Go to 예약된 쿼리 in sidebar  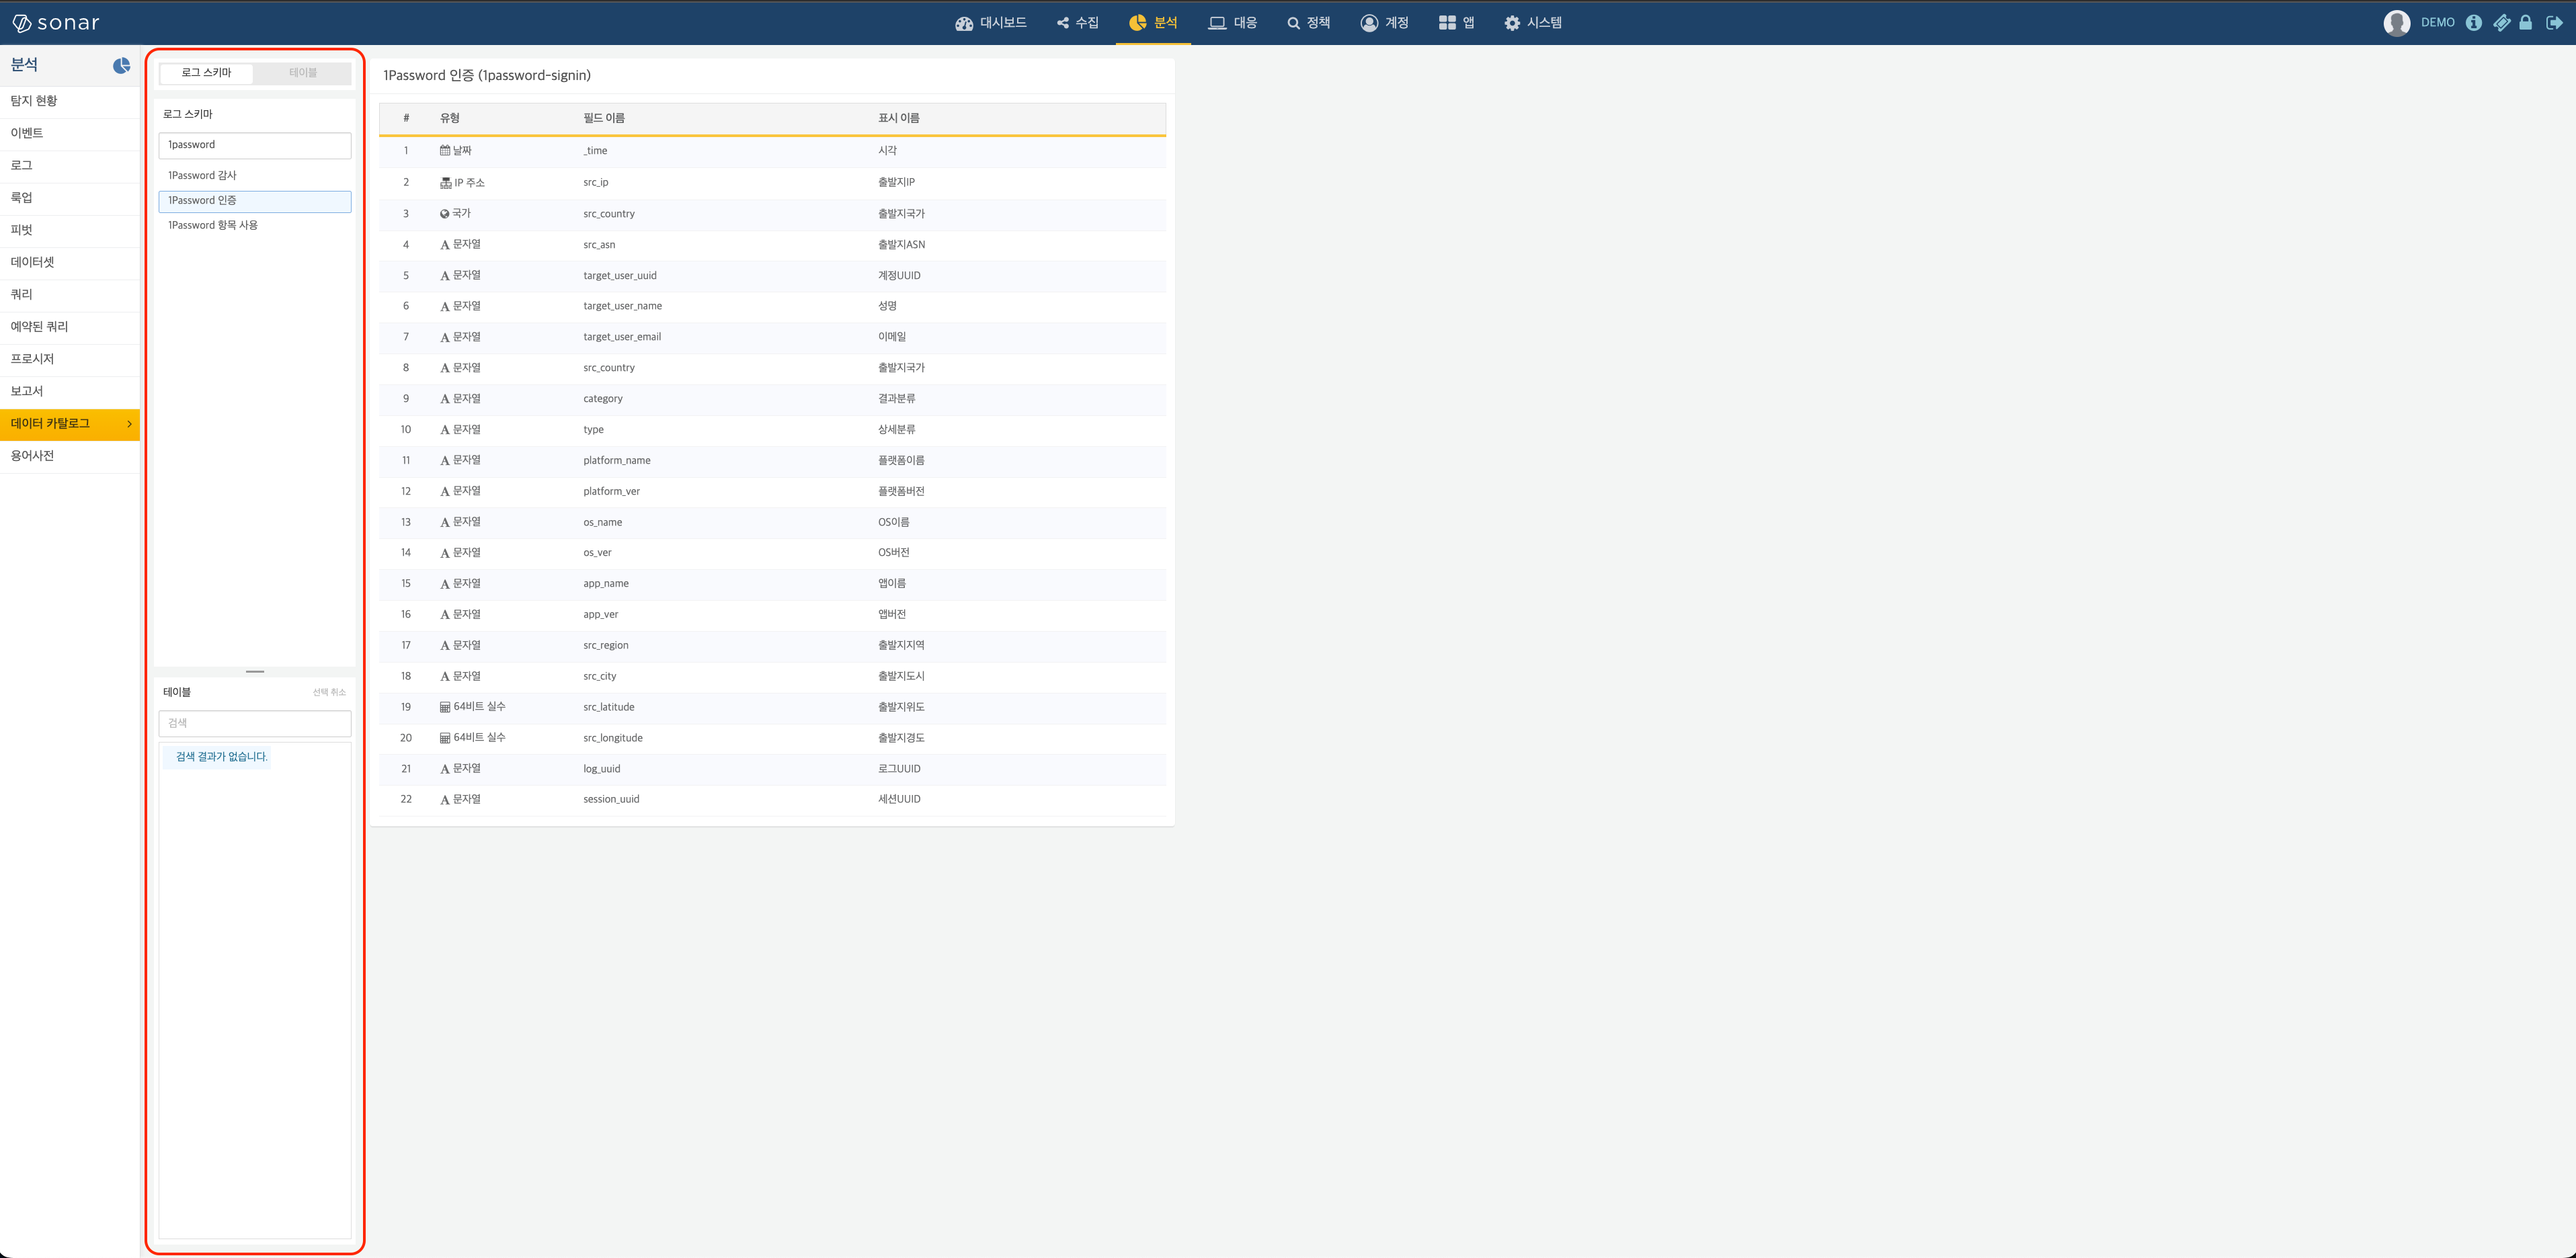70,327
